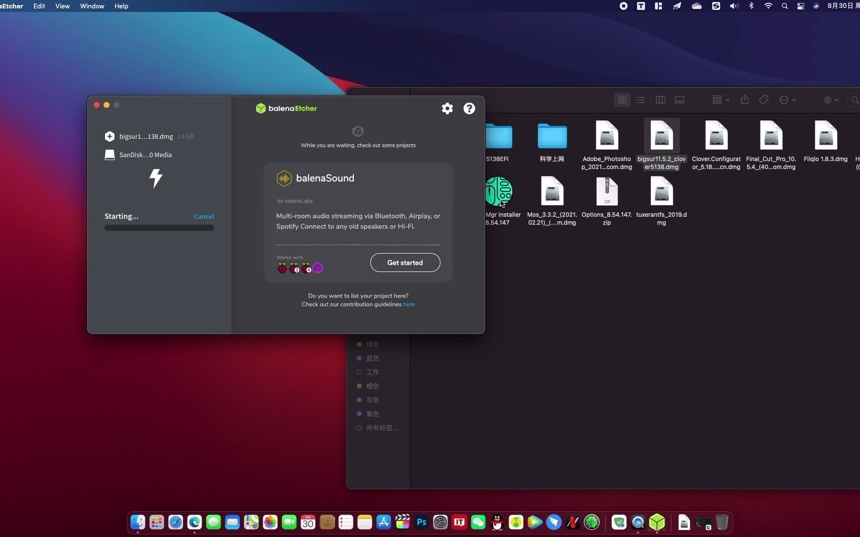Click the image file plus icon
The height and width of the screenshot is (537, 860).
pyautogui.click(x=109, y=136)
